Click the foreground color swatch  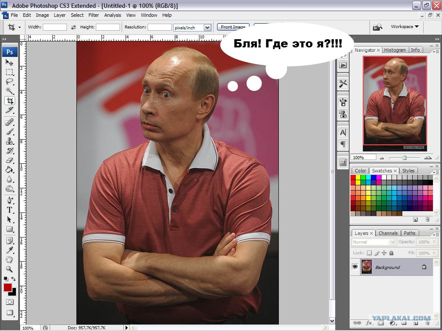pyautogui.click(x=8, y=287)
